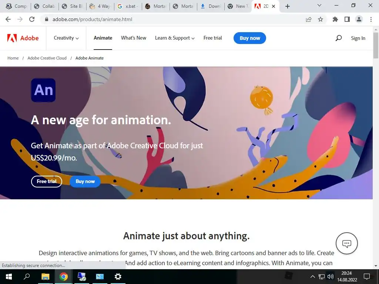The image size is (379, 284).
Task: Click the page vertical scrollbar thumb
Action: 376,45
